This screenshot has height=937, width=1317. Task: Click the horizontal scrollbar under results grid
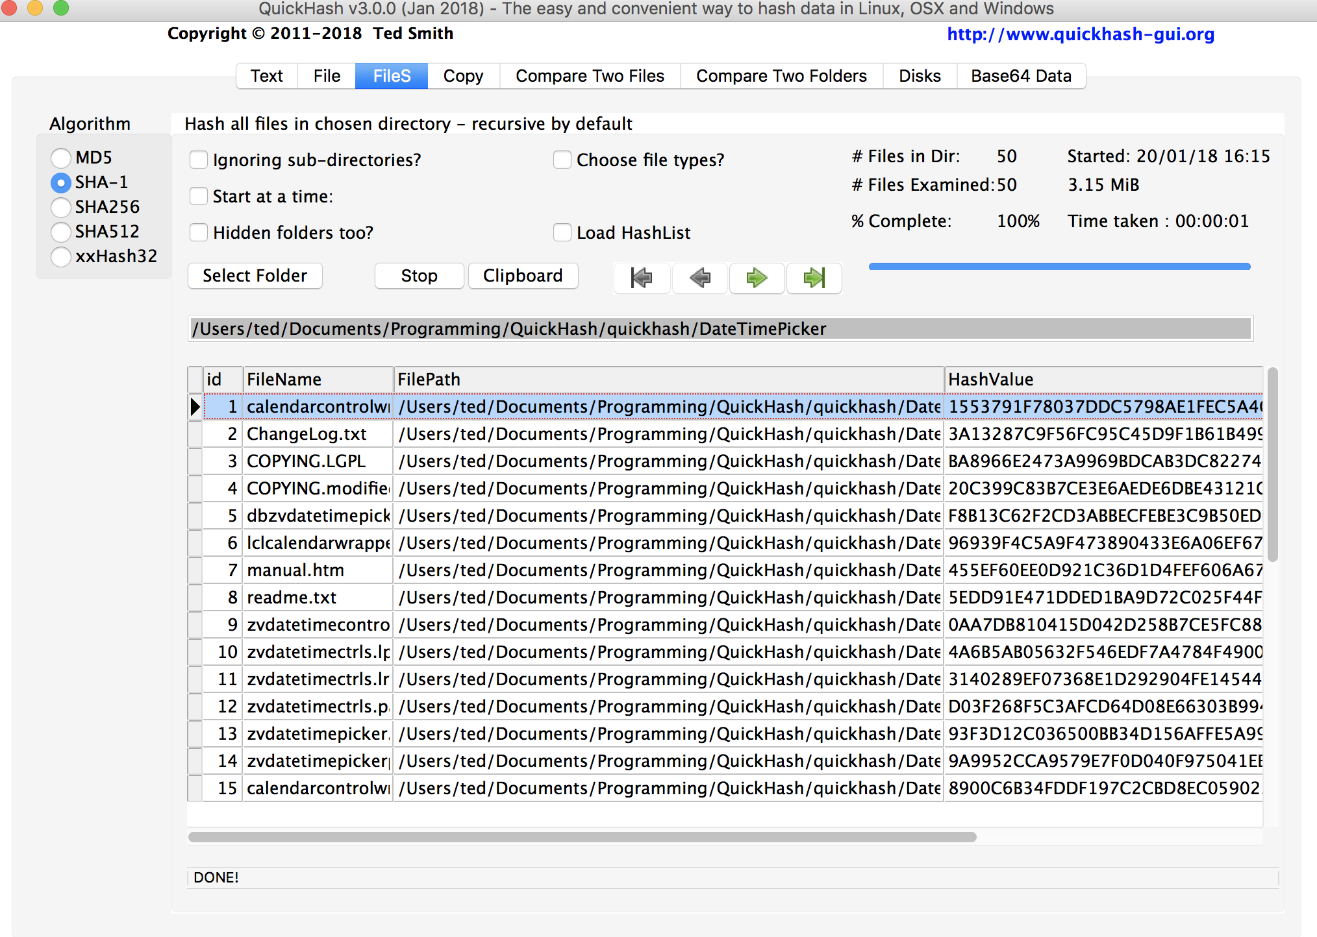pyautogui.click(x=582, y=837)
